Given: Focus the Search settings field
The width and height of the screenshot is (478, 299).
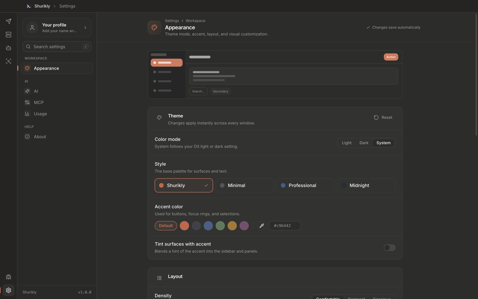Looking at the screenshot, I should (x=57, y=47).
